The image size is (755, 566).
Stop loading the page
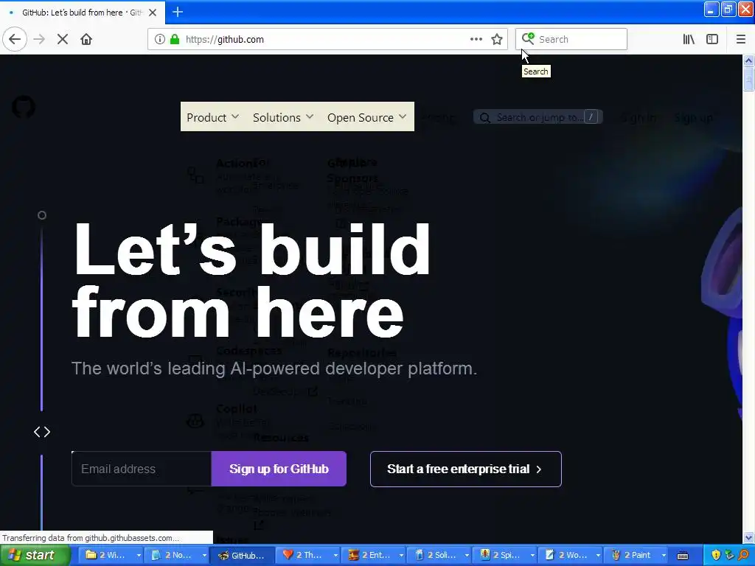(63, 39)
